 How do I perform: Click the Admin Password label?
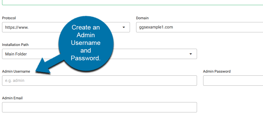coord(217,71)
